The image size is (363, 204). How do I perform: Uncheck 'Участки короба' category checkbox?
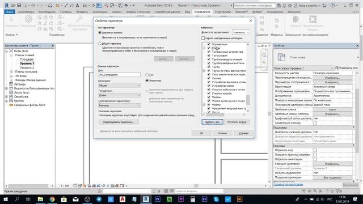[209, 93]
